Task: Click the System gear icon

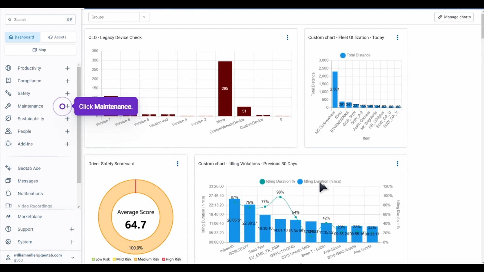Action: tap(8, 242)
